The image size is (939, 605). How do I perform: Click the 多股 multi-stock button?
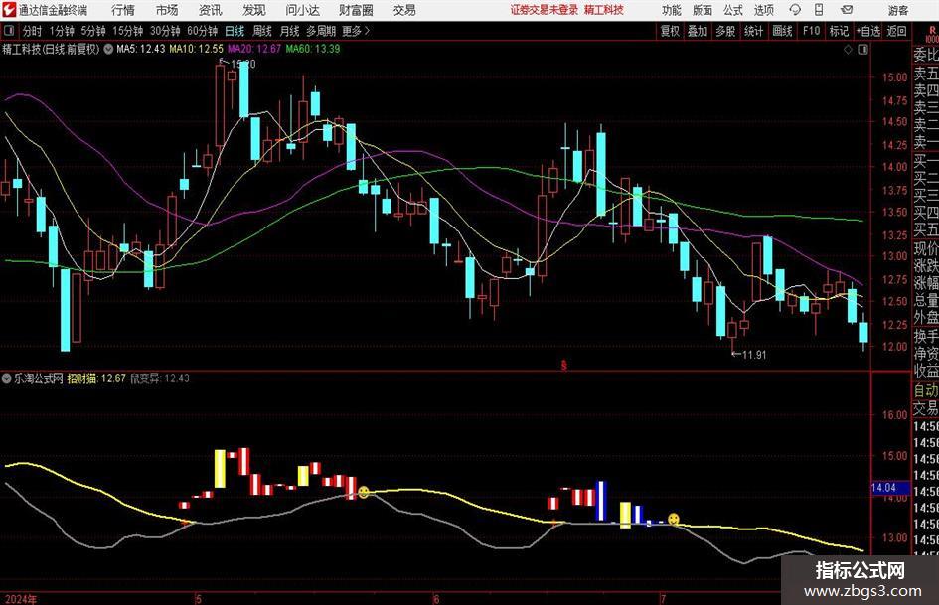(725, 31)
